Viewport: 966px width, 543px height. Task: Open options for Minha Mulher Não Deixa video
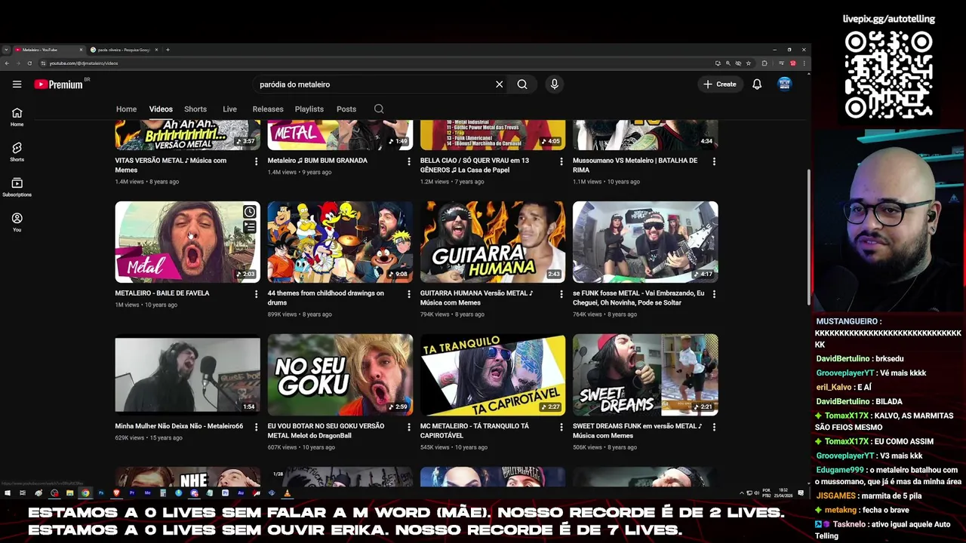[256, 427]
